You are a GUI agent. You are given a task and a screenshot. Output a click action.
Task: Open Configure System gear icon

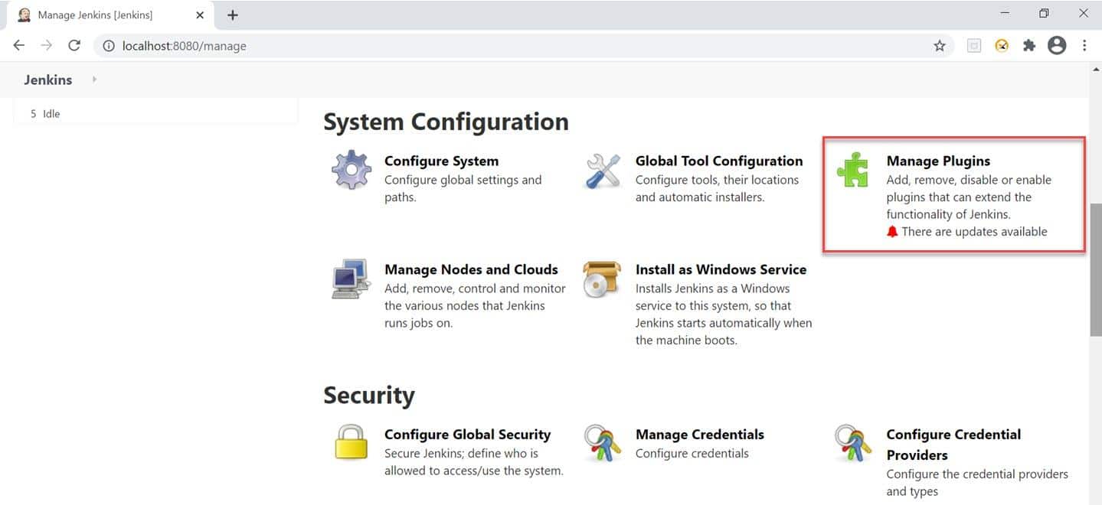point(351,170)
